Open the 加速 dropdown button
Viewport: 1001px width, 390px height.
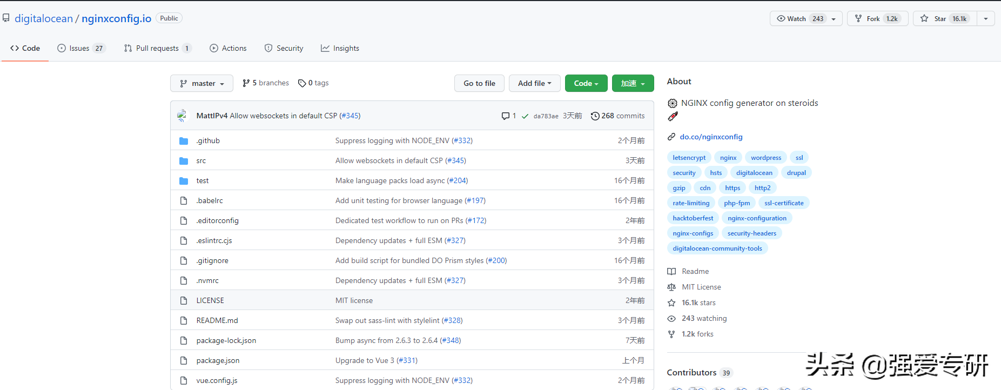[633, 83]
